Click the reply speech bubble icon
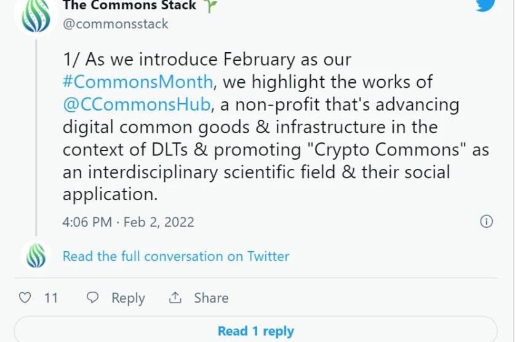Viewport: 515px width, 342px height. pos(93,298)
